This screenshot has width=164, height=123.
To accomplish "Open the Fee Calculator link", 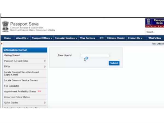I will click(12, 86).
